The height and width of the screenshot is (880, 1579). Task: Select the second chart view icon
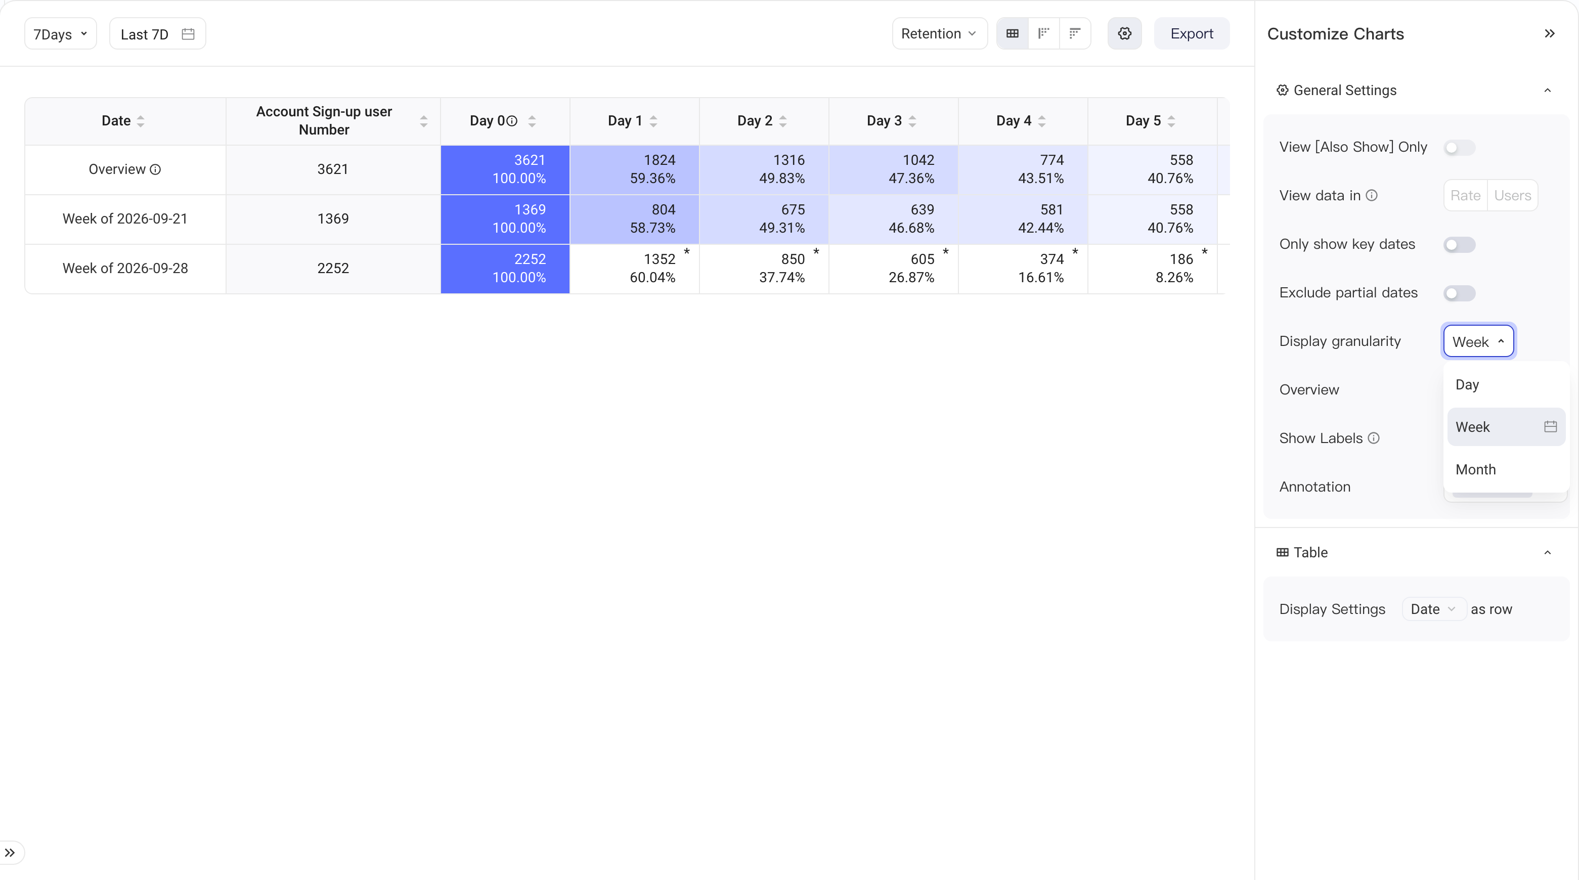pos(1044,34)
